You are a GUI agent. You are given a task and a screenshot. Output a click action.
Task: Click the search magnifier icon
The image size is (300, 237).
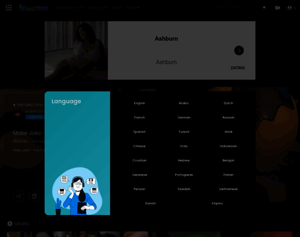click(264, 8)
